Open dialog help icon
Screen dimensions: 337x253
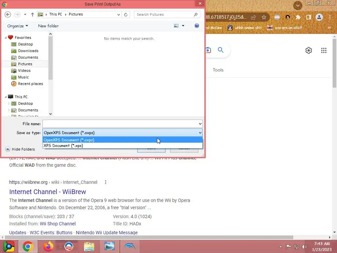(197, 26)
